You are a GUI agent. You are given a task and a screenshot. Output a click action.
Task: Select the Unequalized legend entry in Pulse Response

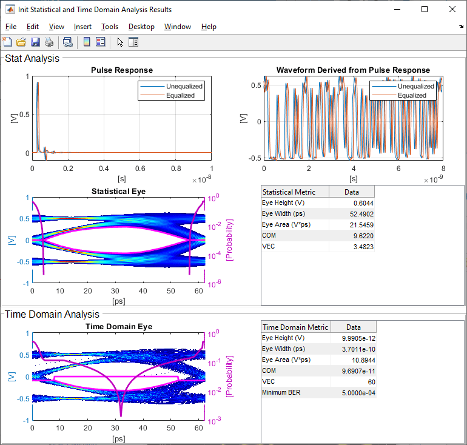pyautogui.click(x=185, y=86)
